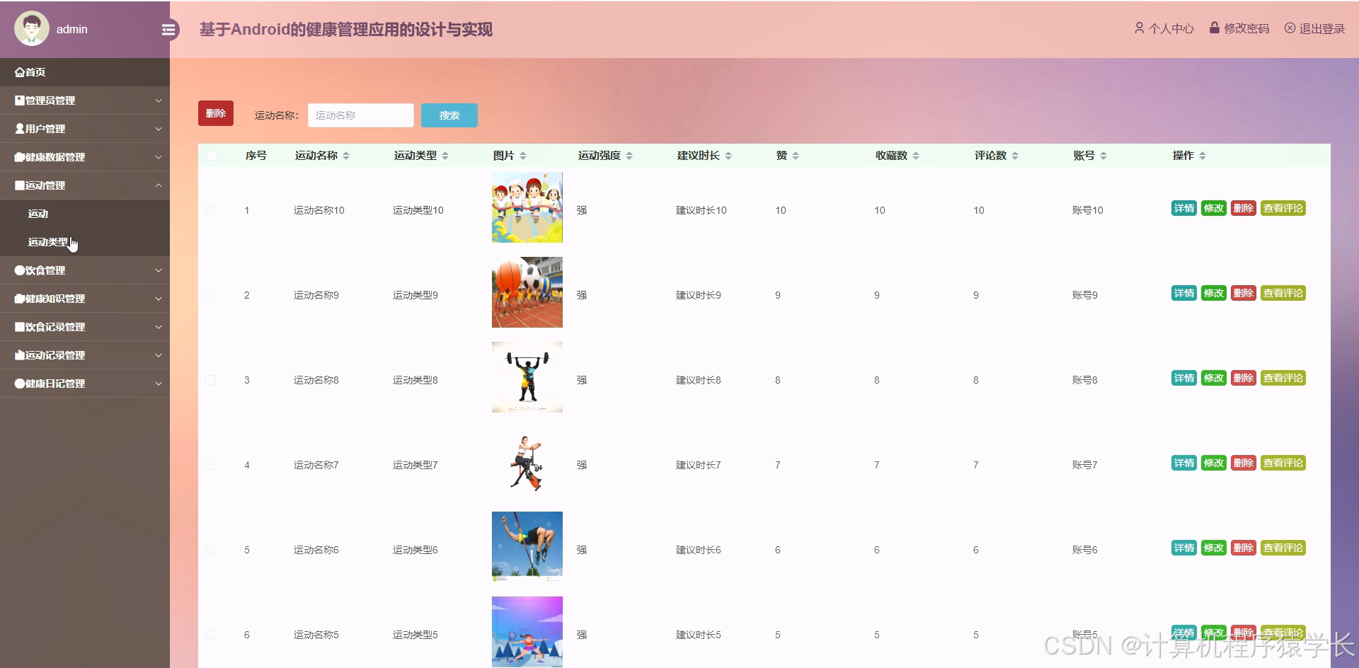Screen dimensions: 1359x668
Task: Click the 退出登录 icon
Action: (x=1290, y=28)
